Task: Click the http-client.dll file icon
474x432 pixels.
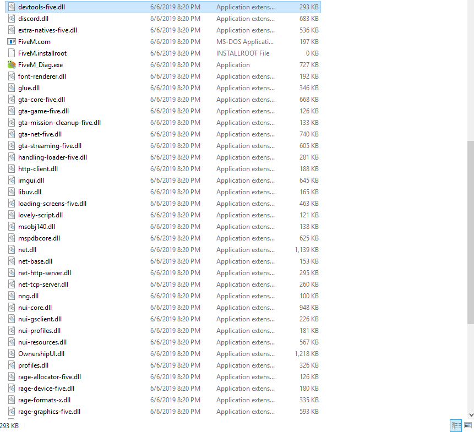Action: pyautogui.click(x=12, y=169)
